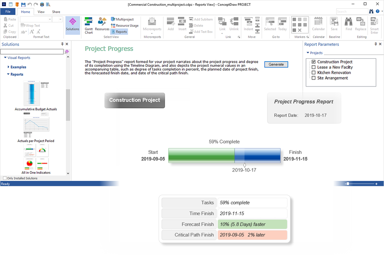Screen dimensions: 384x255
Task: Click the Search input field in title area
Action: tap(352, 12)
